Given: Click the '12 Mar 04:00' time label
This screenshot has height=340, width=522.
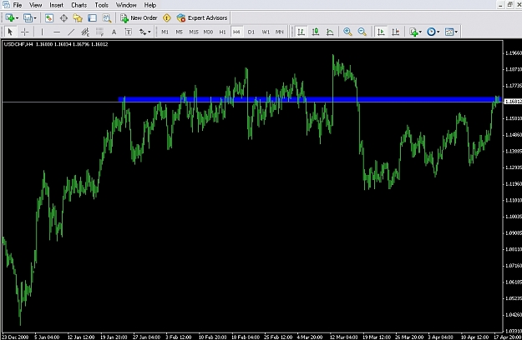Looking at the screenshot, I should tap(343, 337).
